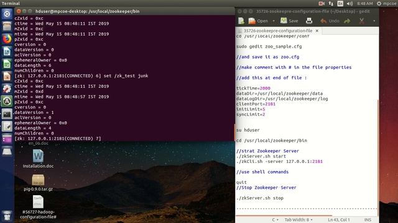The image size is (398, 223).
Task: Save the gedit document
Action: [289, 21]
